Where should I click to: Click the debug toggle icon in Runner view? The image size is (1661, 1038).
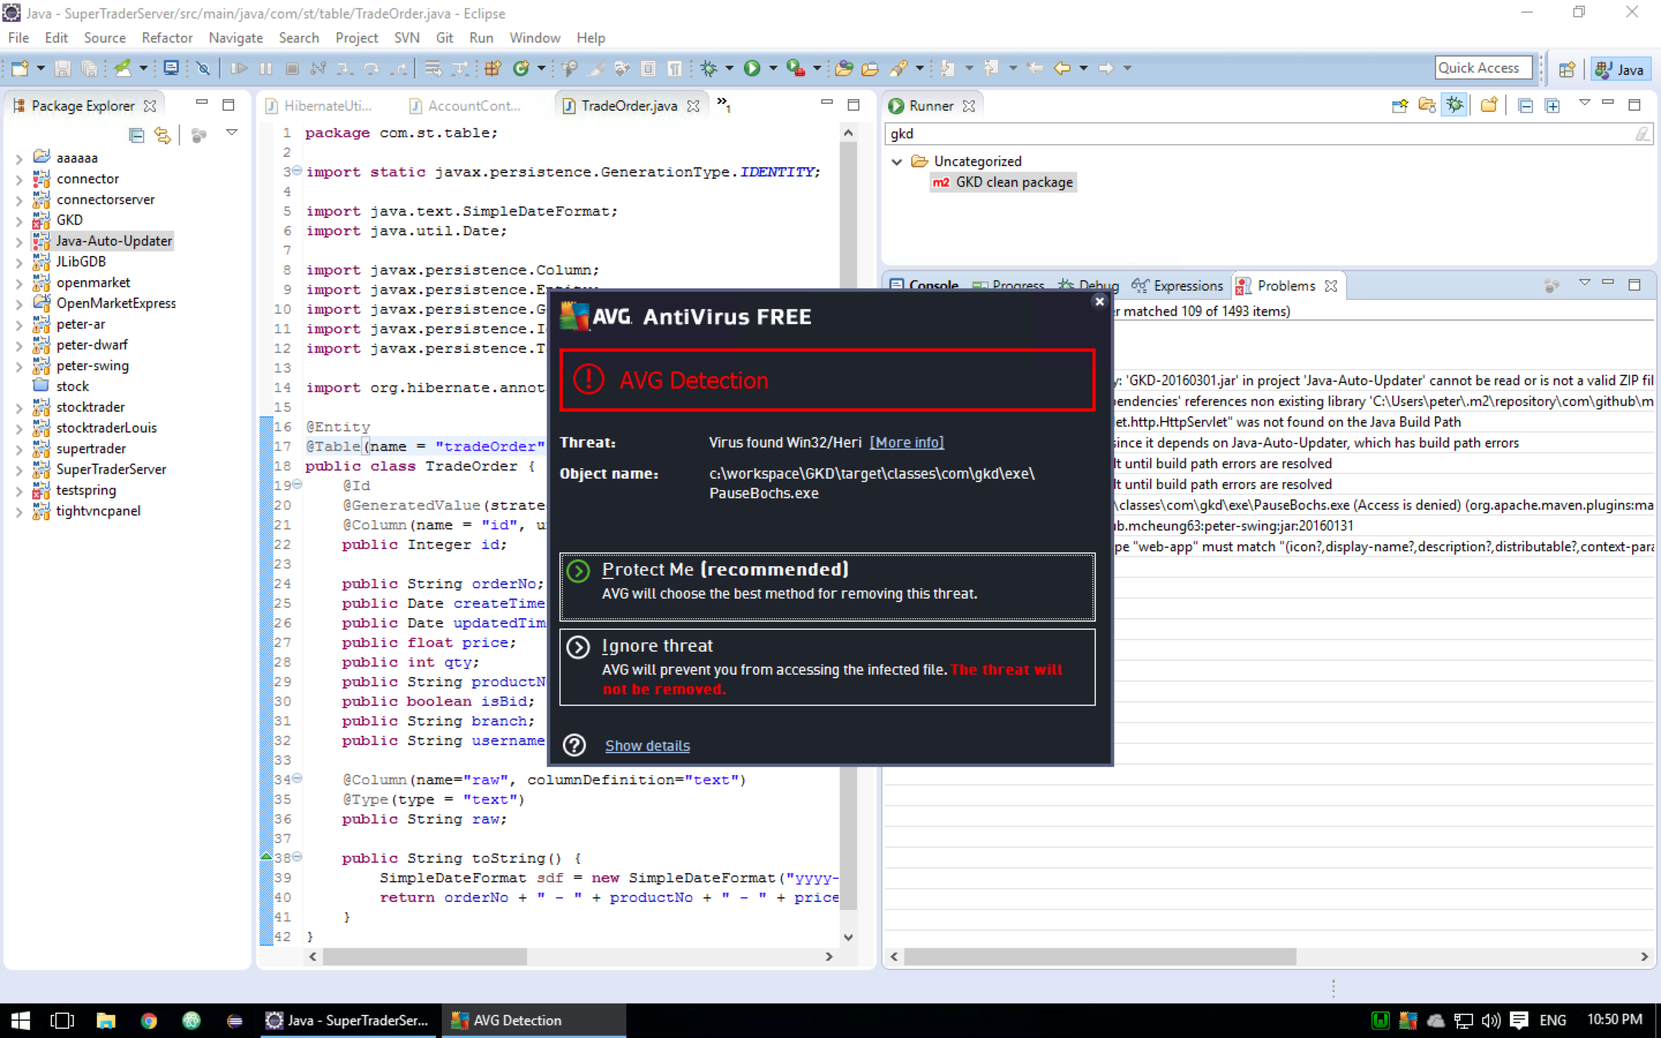1454,105
